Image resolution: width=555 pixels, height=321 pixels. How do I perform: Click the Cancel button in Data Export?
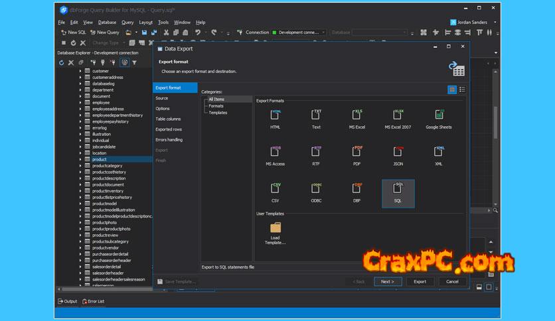[452, 281]
